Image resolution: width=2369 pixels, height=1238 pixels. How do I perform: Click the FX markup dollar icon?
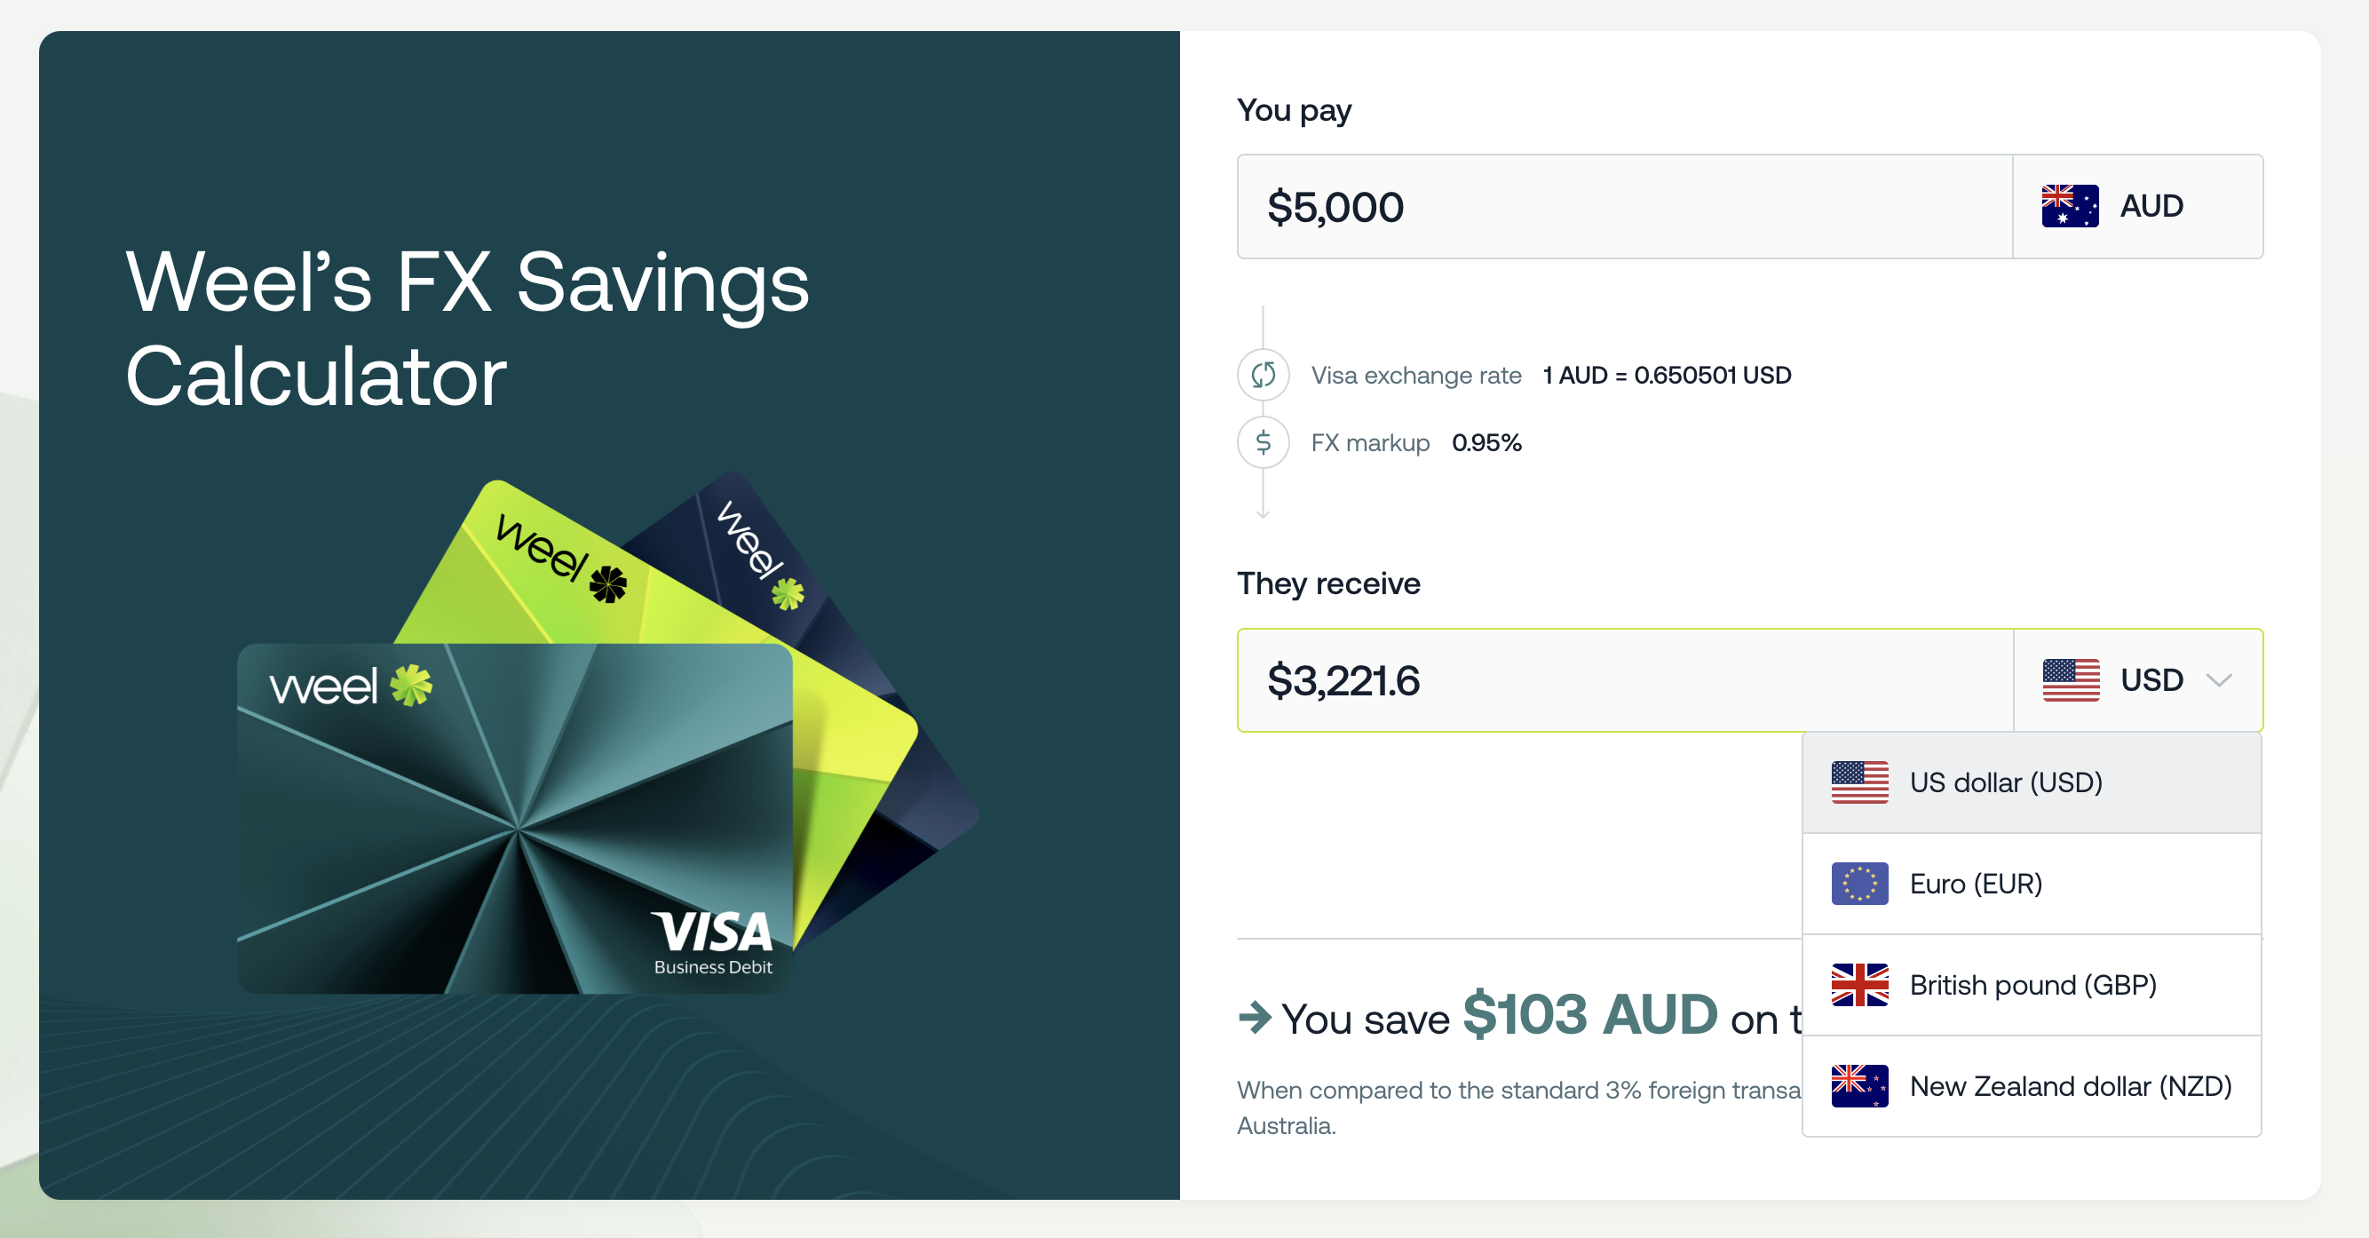(x=1263, y=442)
